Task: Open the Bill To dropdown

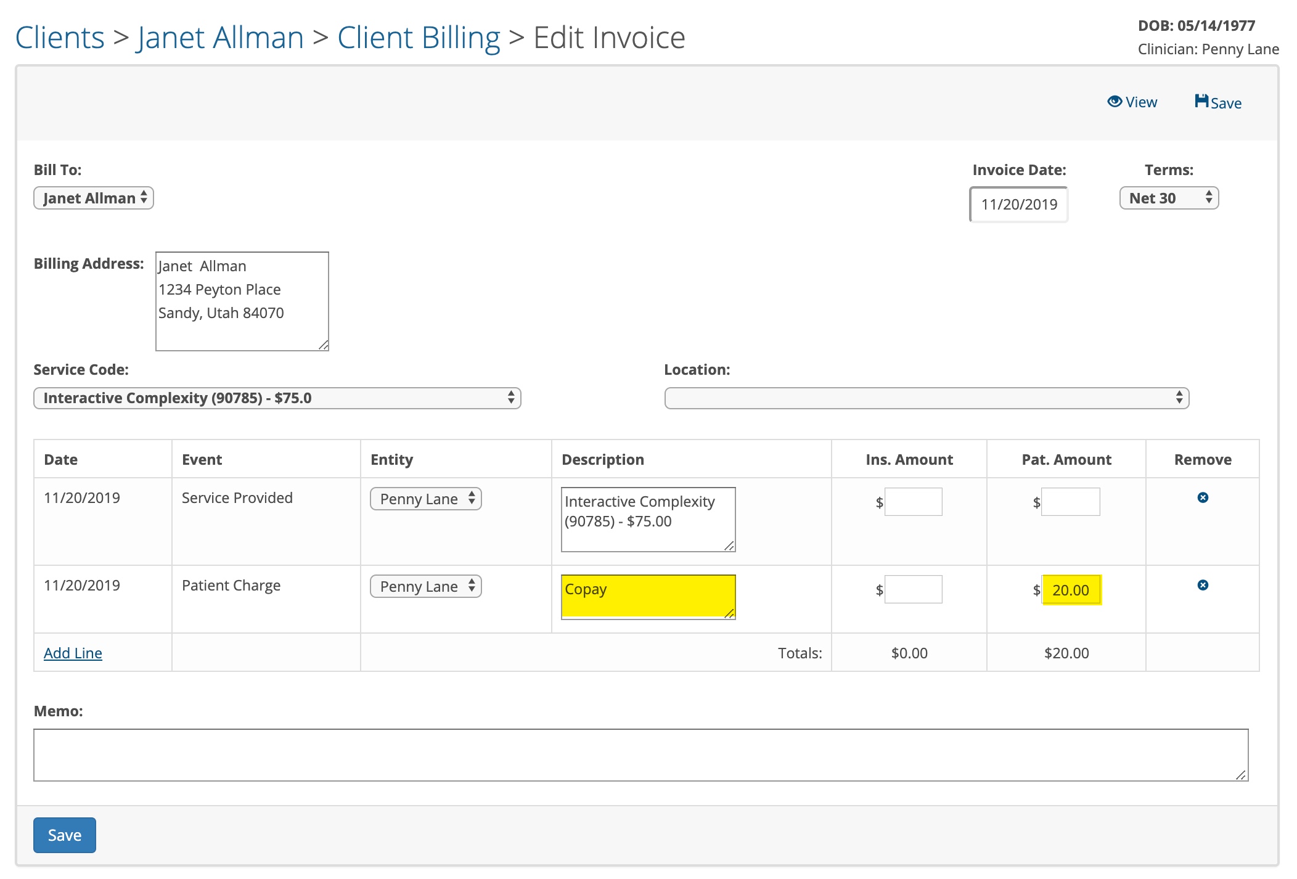Action: (92, 197)
